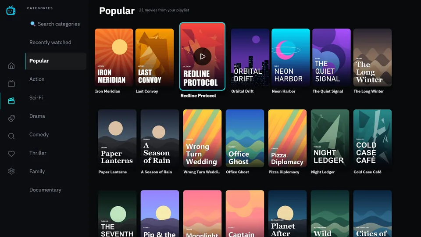421x237 pixels.
Task: Open The Seventh thriller poster
Action: (117, 214)
